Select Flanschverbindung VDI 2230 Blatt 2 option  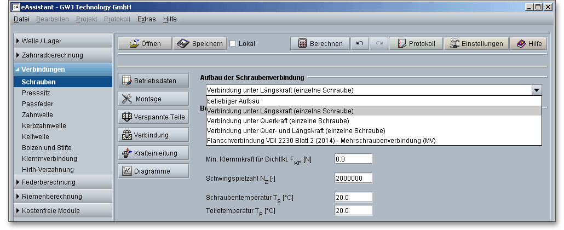(315, 140)
